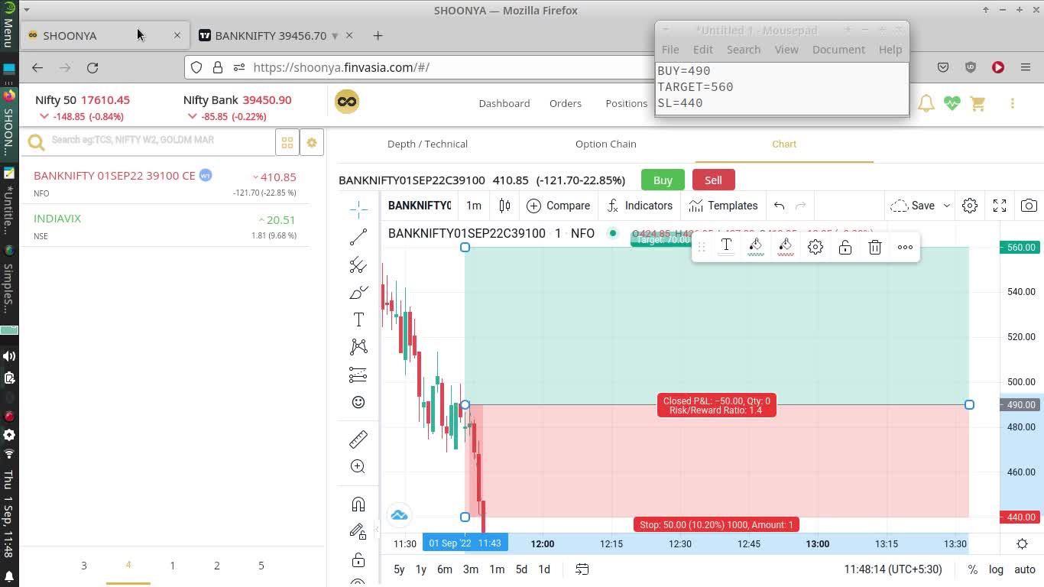Open notifications bell icon

pos(926,103)
